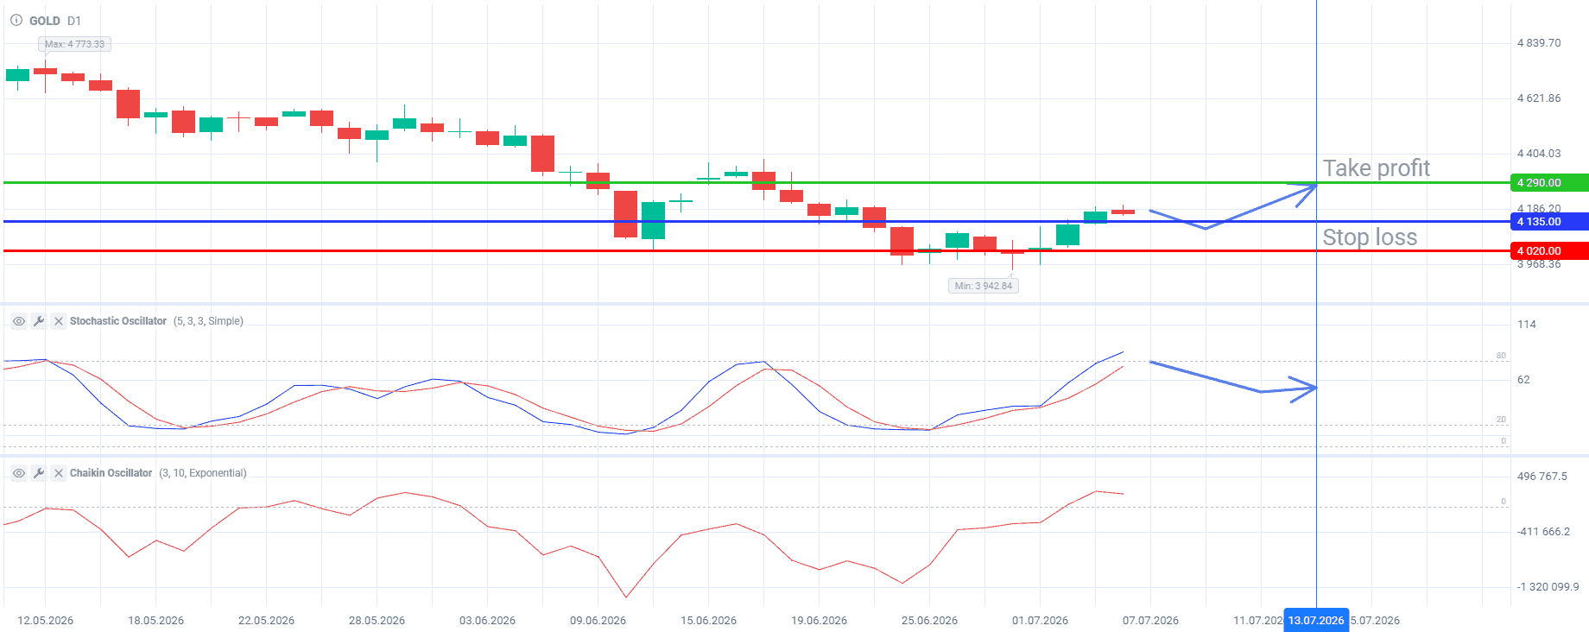Click the 4 621.86 price axis value

[1539, 98]
